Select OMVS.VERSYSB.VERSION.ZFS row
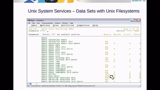This screenshot has height=90, width=160. click(x=58, y=80)
